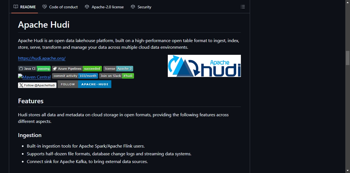Click the Security tab scale icon
Viewport: 350px width, 173px height.
[x=133, y=7]
